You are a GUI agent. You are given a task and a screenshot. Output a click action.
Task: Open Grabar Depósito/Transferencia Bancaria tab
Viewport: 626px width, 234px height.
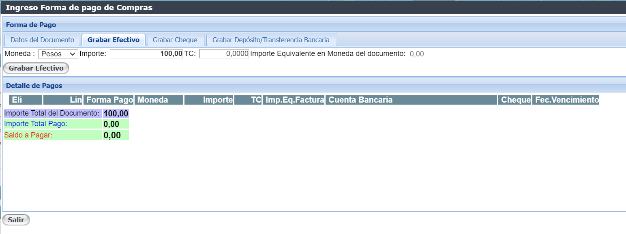(271, 40)
